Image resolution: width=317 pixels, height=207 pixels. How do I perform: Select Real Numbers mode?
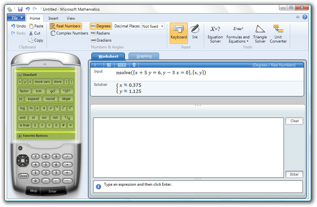[x=66, y=26]
